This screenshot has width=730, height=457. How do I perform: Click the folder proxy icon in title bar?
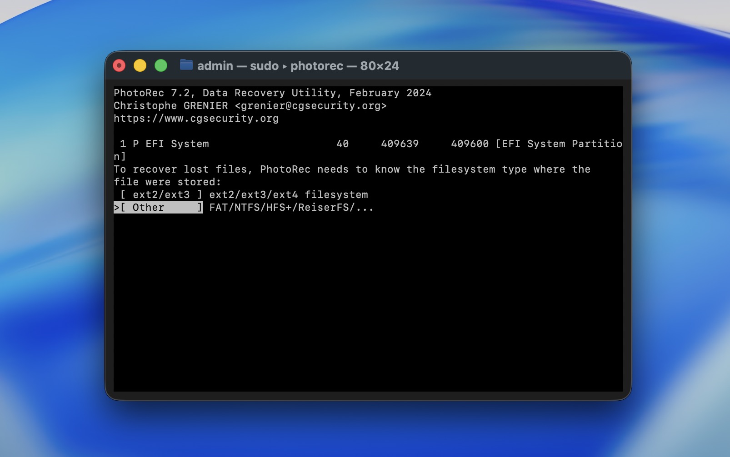pyautogui.click(x=186, y=65)
